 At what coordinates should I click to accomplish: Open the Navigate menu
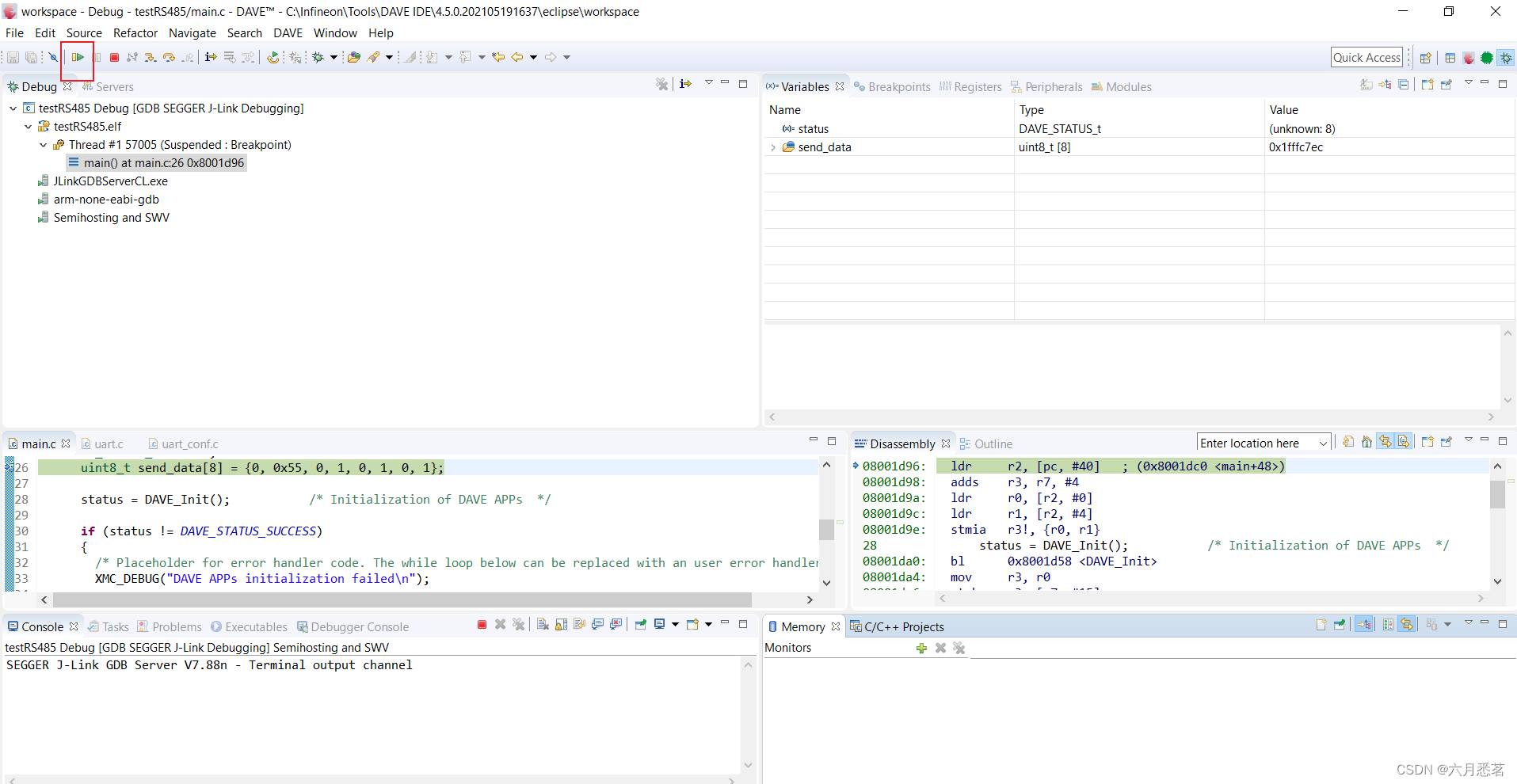tap(192, 33)
